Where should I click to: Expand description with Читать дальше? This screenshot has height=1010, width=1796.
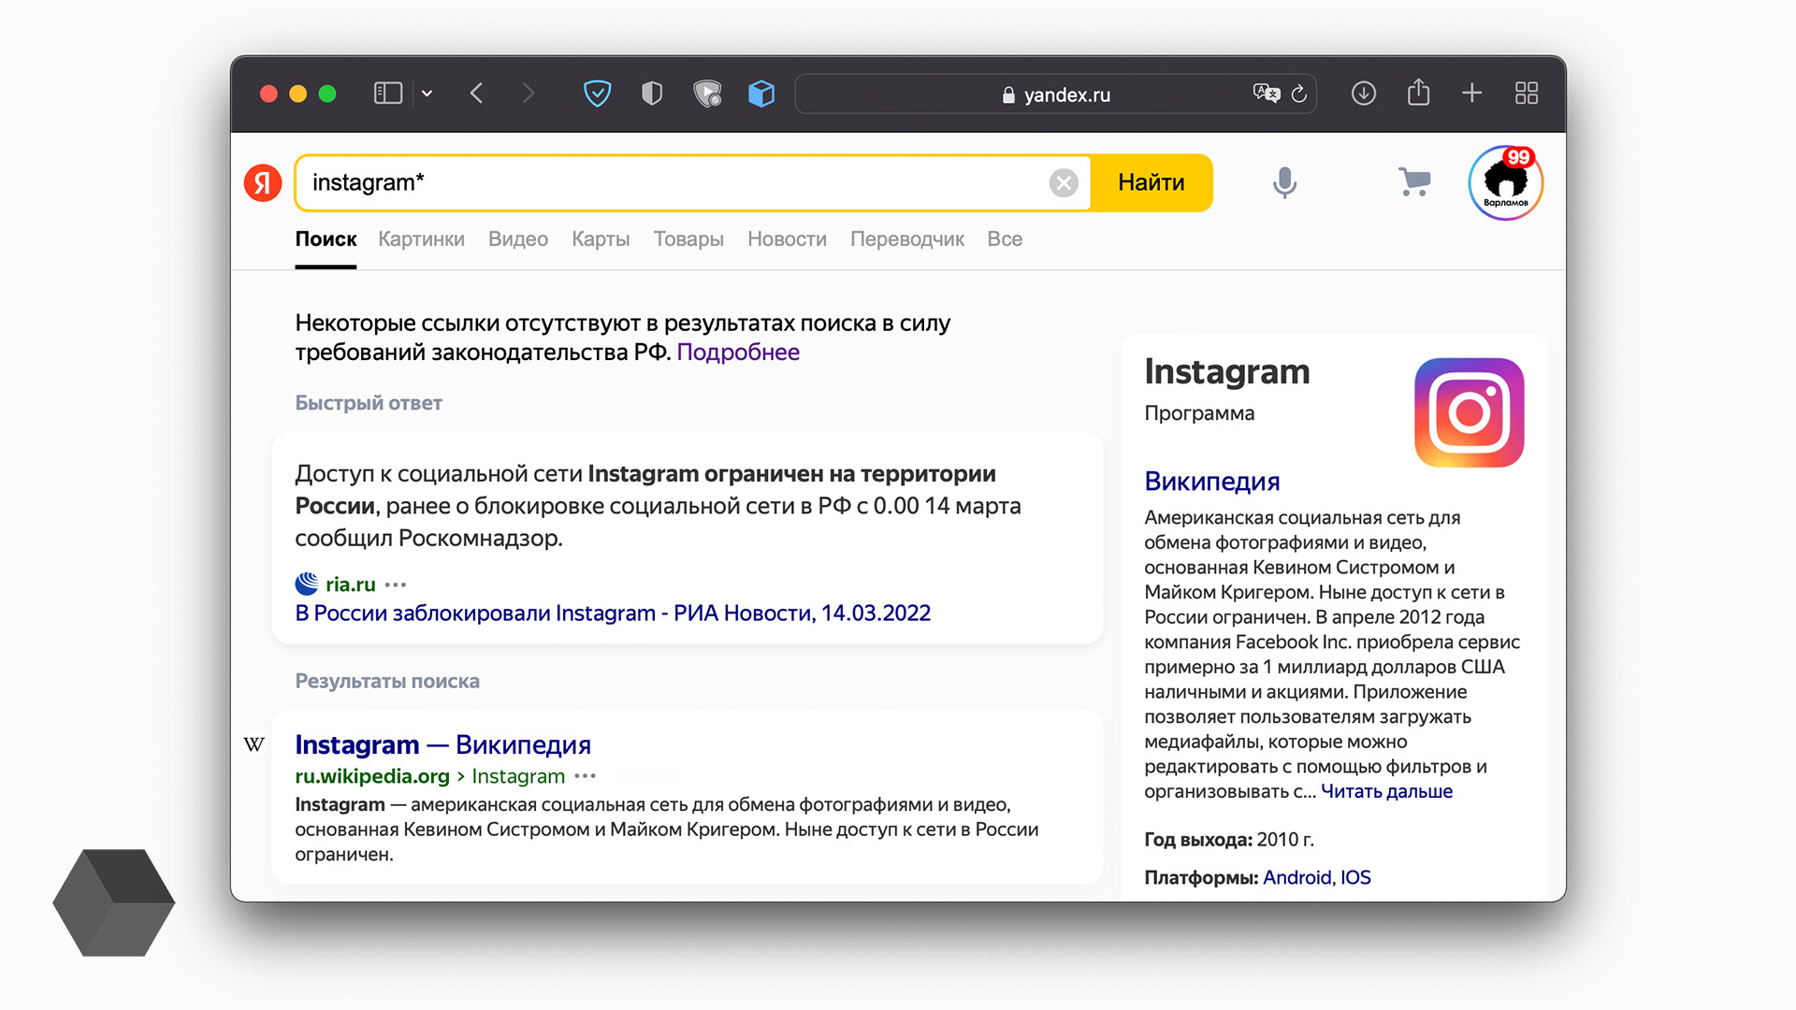tap(1386, 792)
